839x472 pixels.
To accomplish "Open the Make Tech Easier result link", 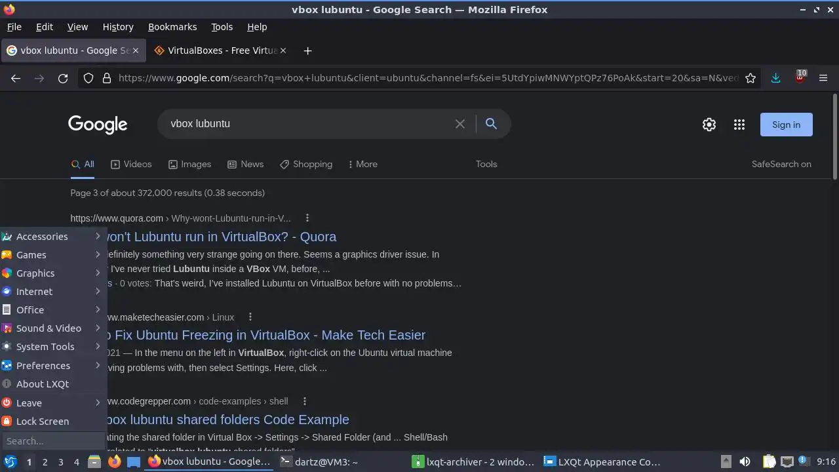I will click(266, 335).
